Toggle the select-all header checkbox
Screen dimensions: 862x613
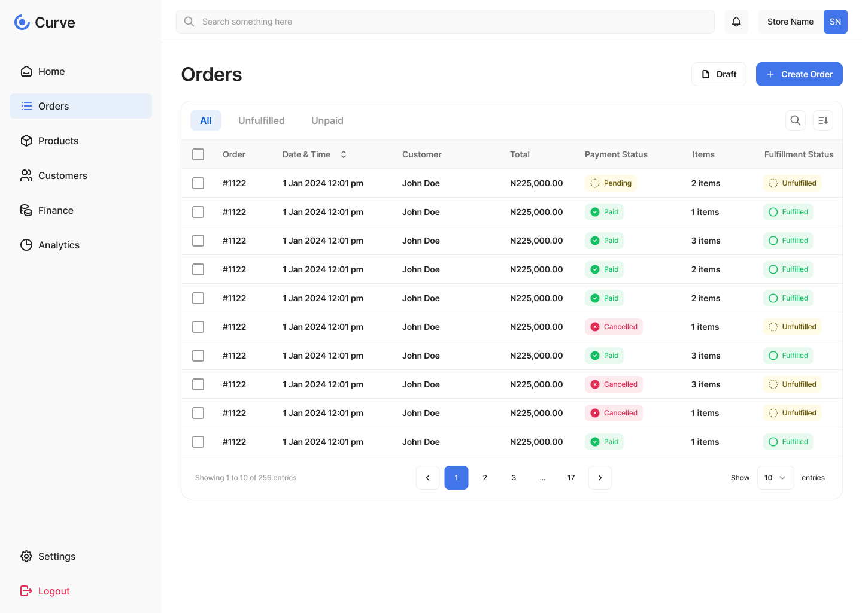tap(198, 154)
